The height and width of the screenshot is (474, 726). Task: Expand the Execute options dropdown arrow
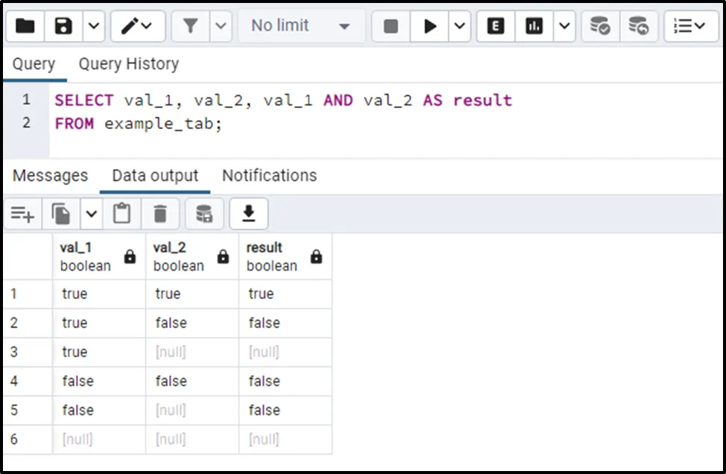pyautogui.click(x=459, y=26)
